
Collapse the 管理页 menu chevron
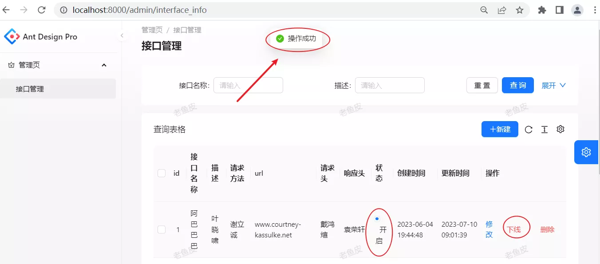coord(104,65)
